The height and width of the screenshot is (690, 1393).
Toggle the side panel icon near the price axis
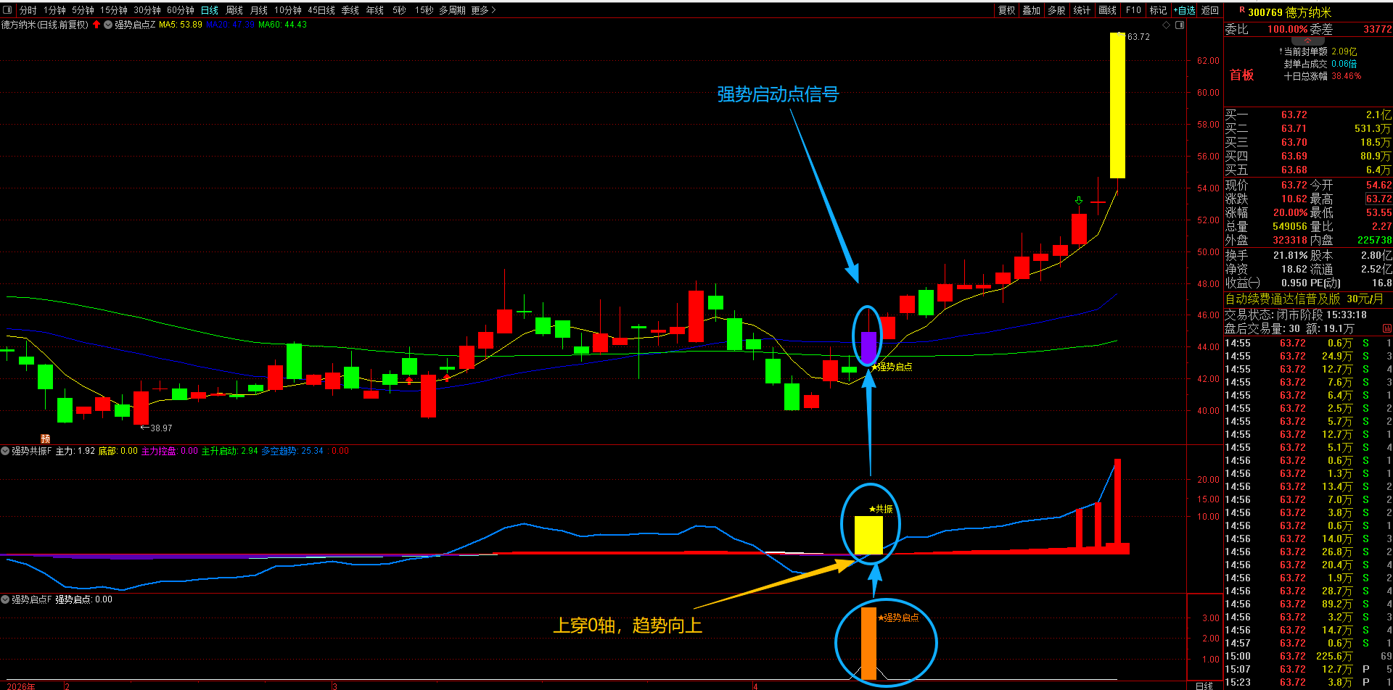[1180, 25]
